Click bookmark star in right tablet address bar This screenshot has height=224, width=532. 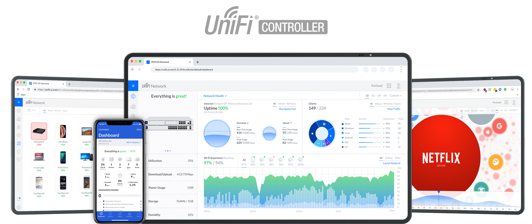pyautogui.click(x=478, y=90)
